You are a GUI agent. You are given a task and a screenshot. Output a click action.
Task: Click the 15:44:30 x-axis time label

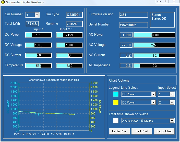coord(43,134)
